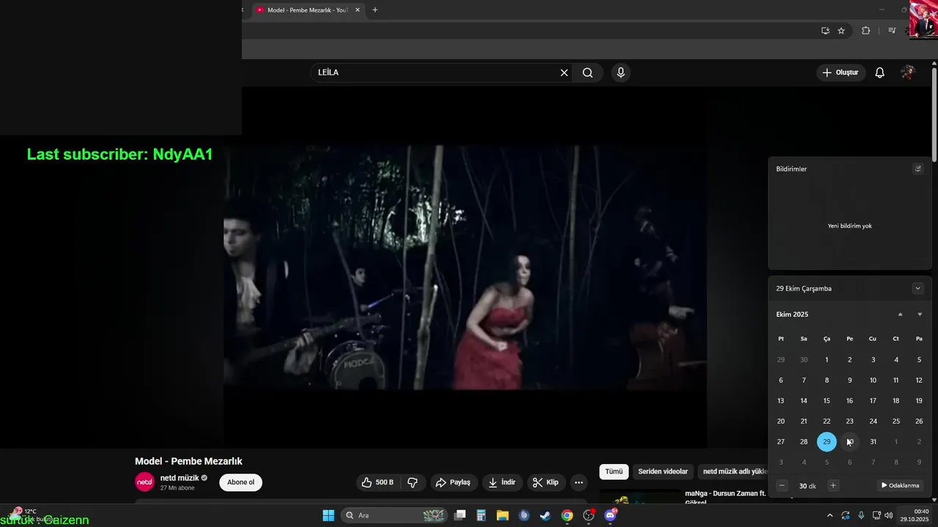Click 'Yeni bildirim yok' text
This screenshot has height=527, width=938.
click(x=849, y=226)
